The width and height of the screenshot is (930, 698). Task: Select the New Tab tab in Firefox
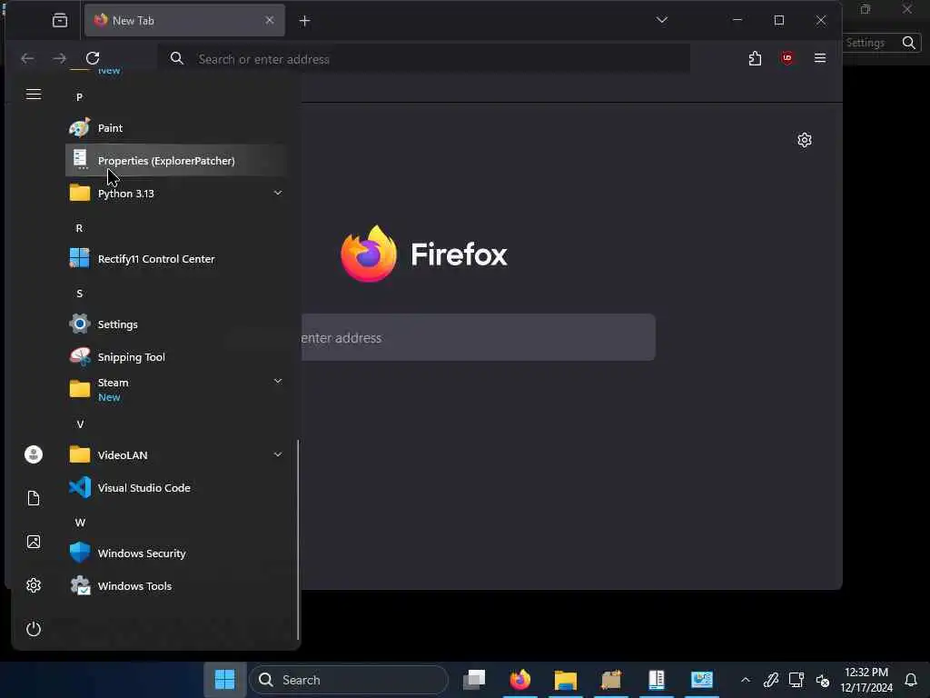184,21
